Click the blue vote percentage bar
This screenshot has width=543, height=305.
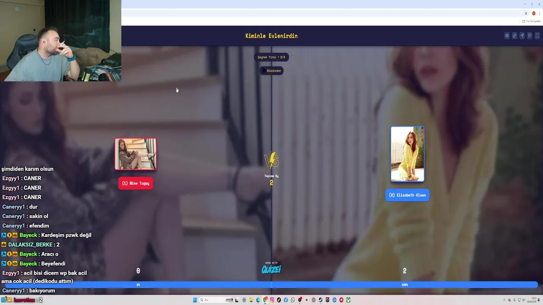[271, 285]
